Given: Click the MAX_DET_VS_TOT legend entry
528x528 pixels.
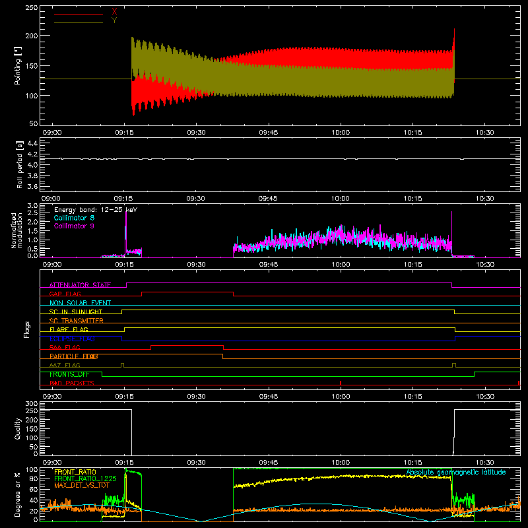Looking at the screenshot, I should 82,485.
